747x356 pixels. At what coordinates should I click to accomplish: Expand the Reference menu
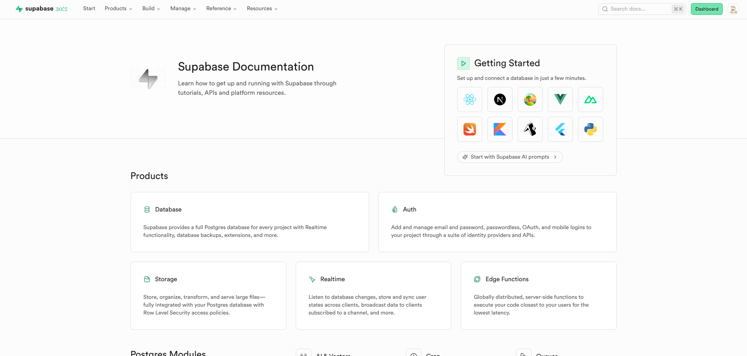[221, 9]
